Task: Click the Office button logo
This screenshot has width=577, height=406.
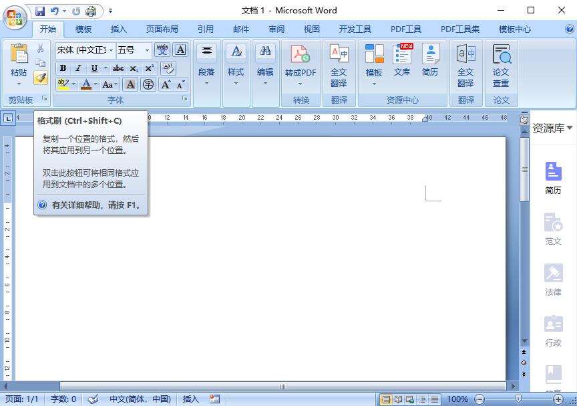Action: click(x=15, y=17)
